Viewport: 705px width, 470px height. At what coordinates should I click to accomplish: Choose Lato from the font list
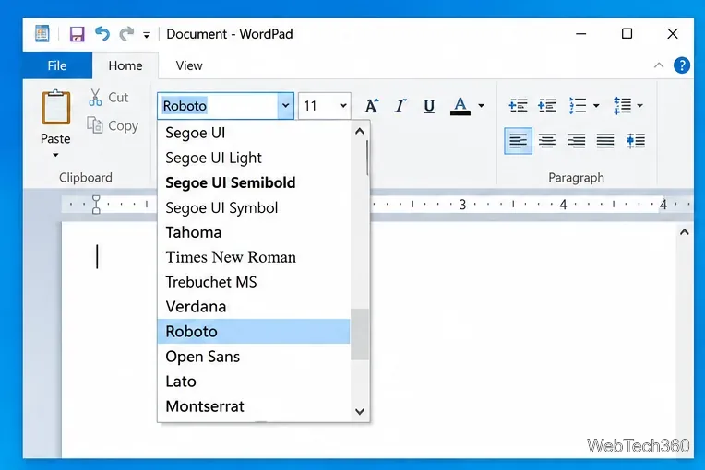254,382
